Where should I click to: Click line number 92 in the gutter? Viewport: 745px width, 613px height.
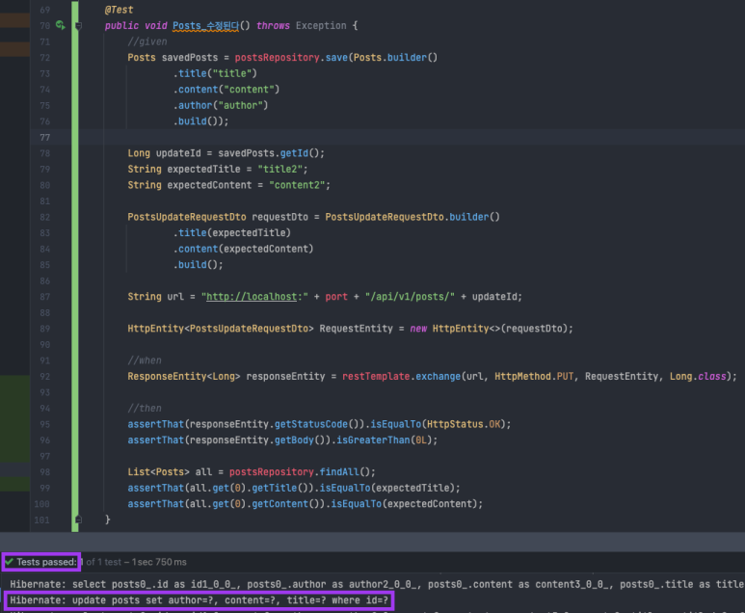click(44, 376)
